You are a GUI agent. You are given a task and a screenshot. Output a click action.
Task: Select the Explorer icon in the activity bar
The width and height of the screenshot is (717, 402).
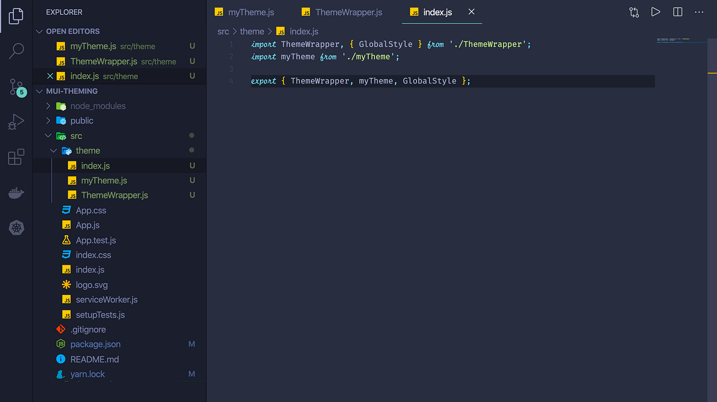point(16,16)
